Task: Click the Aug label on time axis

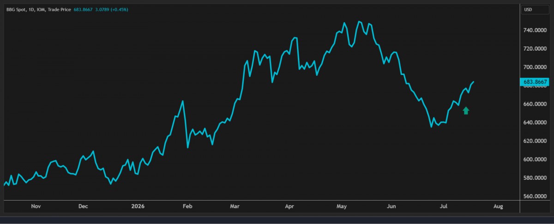Action: pos(498,207)
